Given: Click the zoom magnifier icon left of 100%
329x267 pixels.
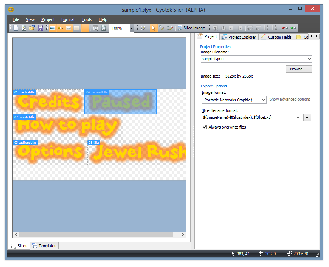Looking at the screenshot, I should pyautogui.click(x=104, y=28).
